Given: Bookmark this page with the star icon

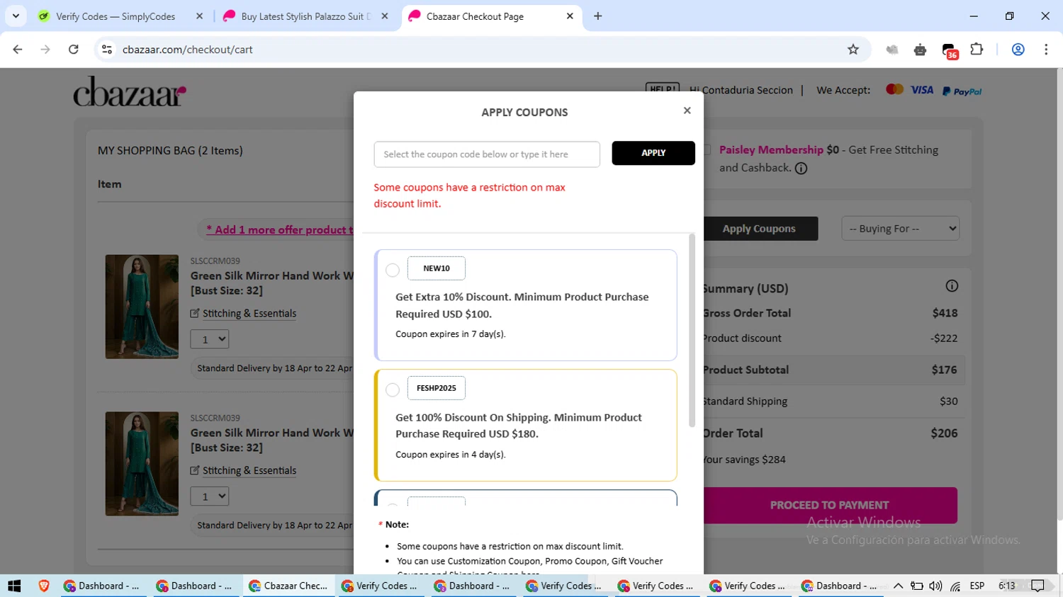Looking at the screenshot, I should [x=853, y=50].
